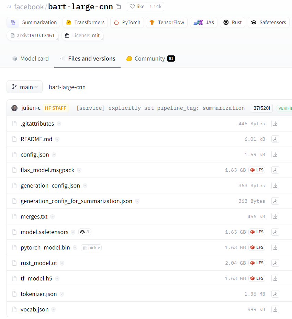Open the Community tab

[150, 59]
